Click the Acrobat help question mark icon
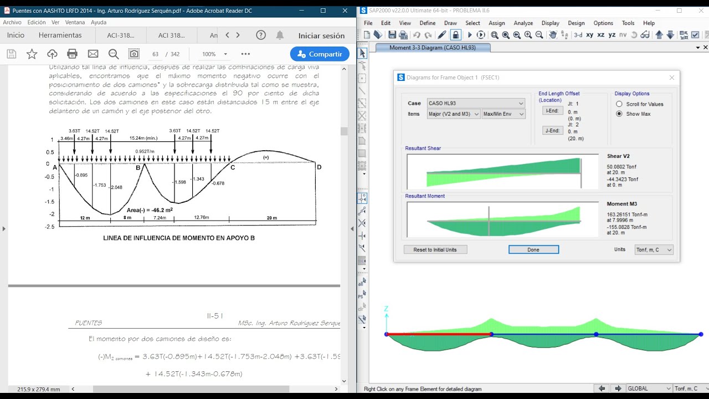The image size is (709, 399). coord(261,35)
